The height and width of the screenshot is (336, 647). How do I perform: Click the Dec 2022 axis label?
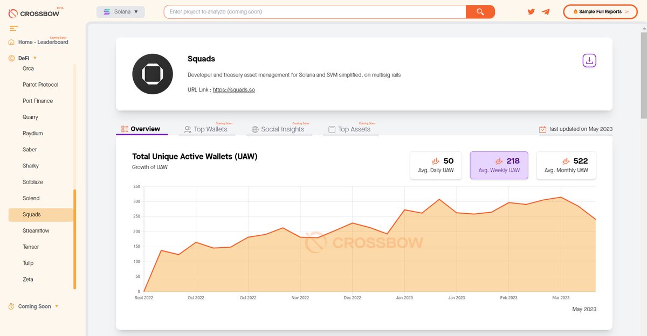pyautogui.click(x=352, y=298)
